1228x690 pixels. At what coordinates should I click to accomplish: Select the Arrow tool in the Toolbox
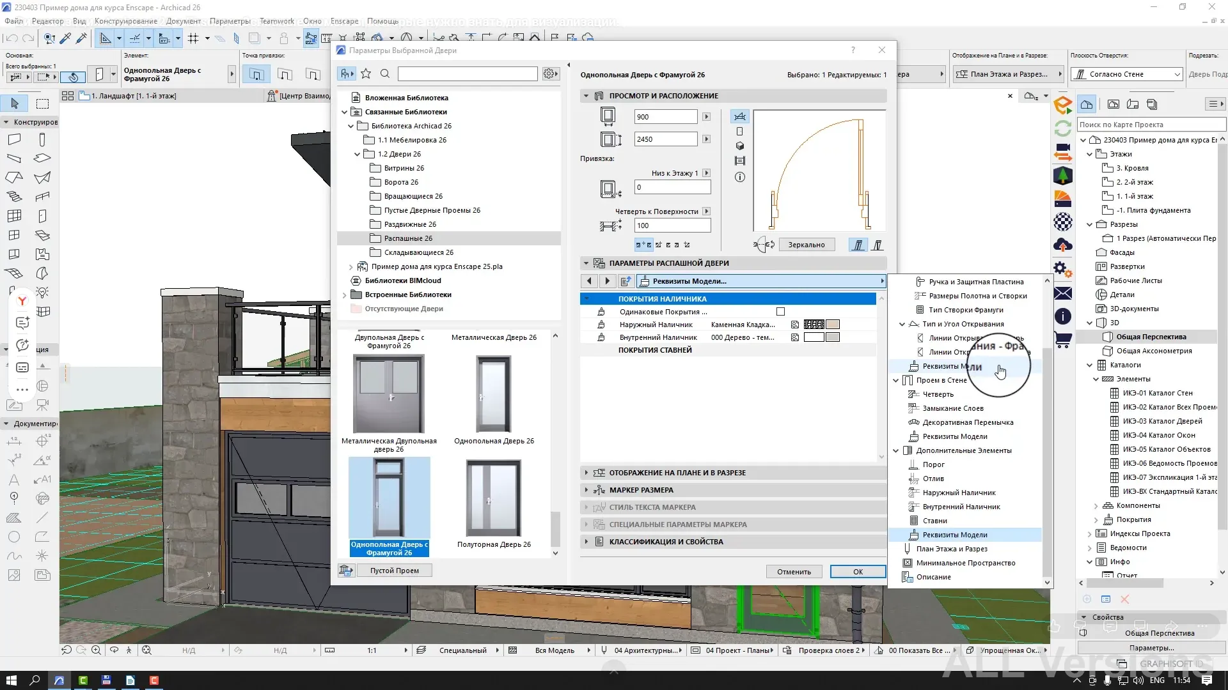click(15, 103)
